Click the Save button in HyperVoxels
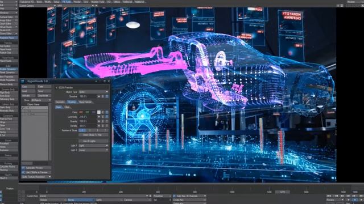 click(x=44, y=91)
